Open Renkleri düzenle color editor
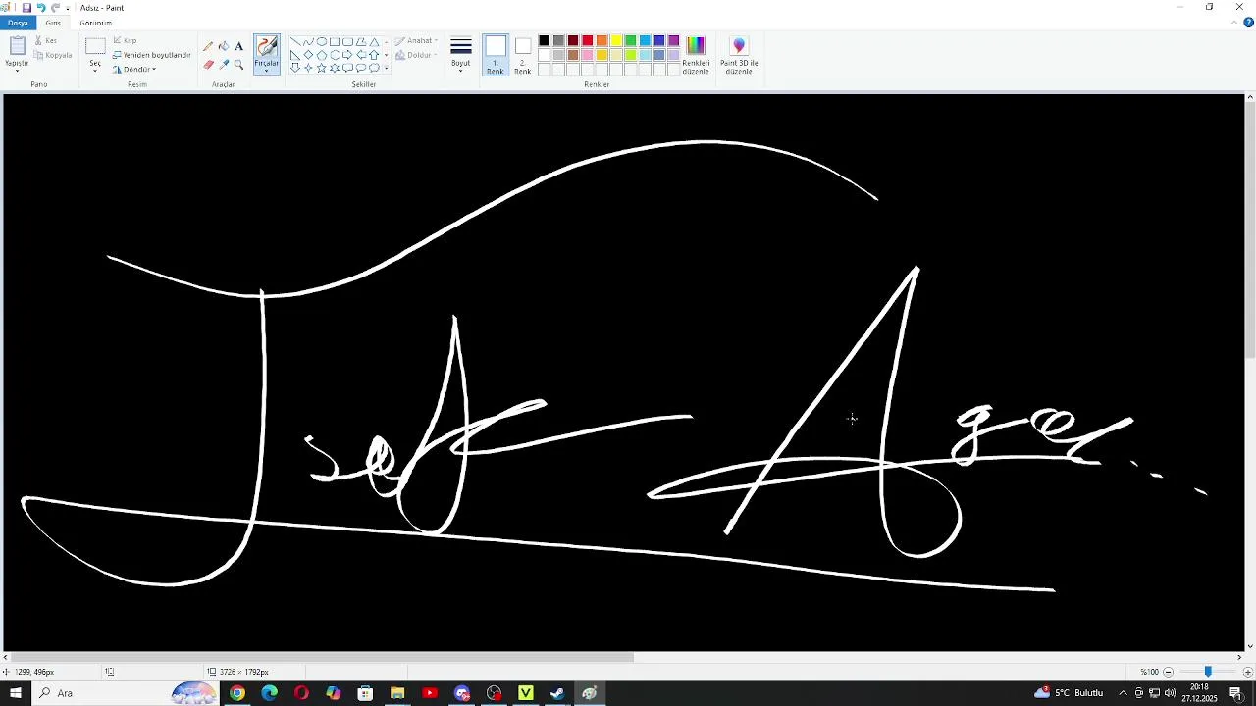1256x706 pixels. (696, 55)
